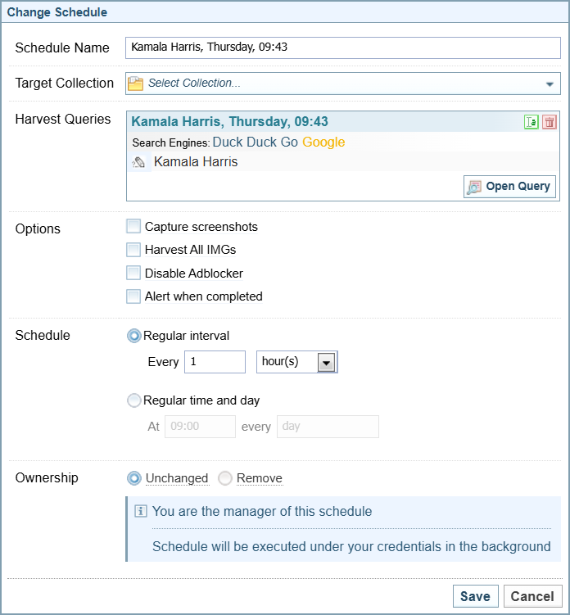This screenshot has width=570, height=615.
Task: Click the folder icon in Target Collection
Action: point(136,83)
